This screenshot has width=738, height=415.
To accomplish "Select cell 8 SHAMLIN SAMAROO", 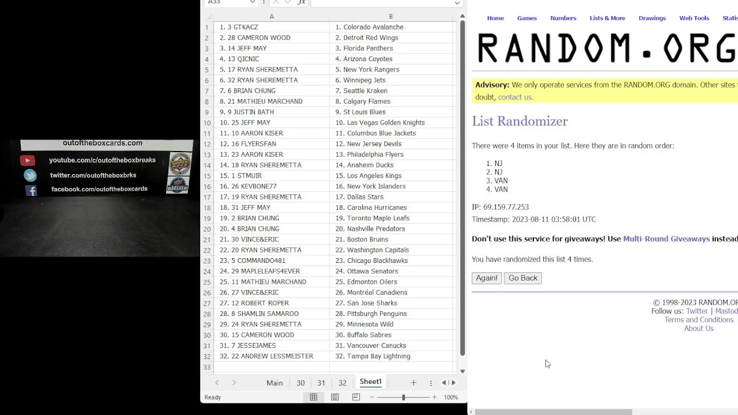I will tap(272, 314).
